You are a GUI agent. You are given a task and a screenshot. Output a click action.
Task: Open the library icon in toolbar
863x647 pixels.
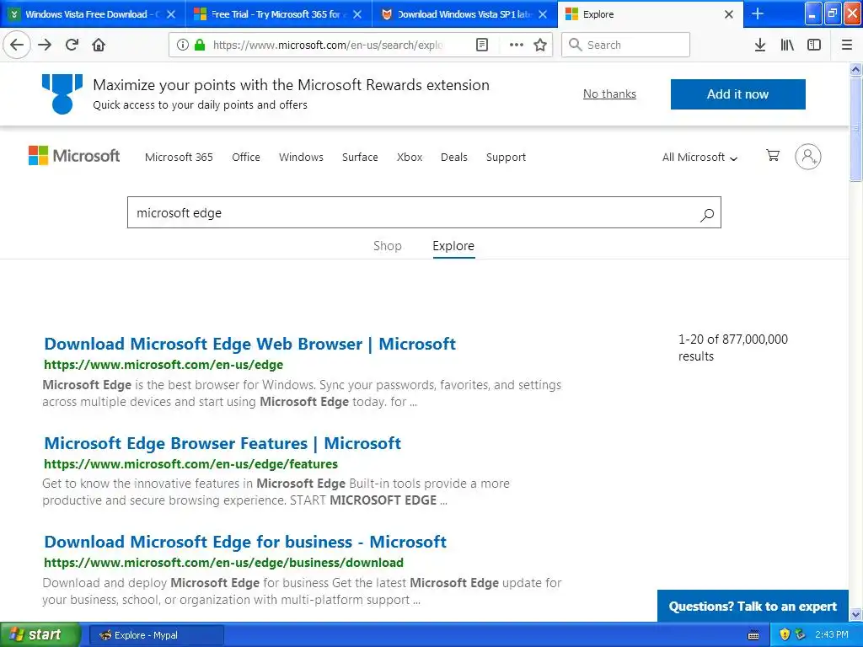[x=787, y=45]
